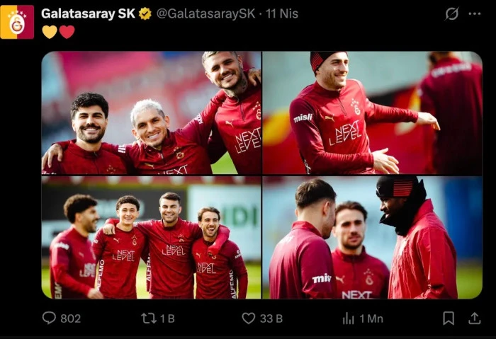The height and width of the screenshot is (339, 496).
Task: Open top-right photo of player in beanie
Action: (x=372, y=113)
